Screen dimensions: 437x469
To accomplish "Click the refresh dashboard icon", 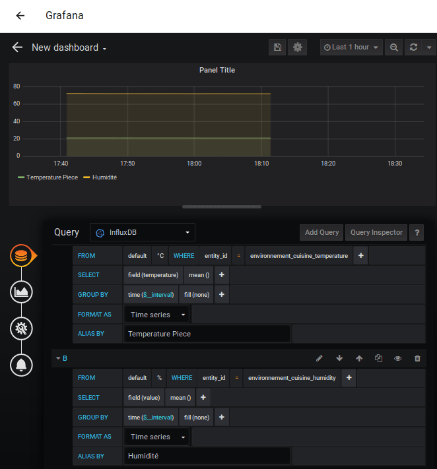I will pos(414,47).
